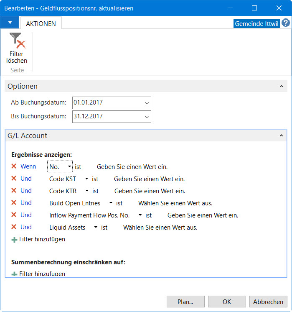Remove the No. filter row with its X

click(14, 166)
